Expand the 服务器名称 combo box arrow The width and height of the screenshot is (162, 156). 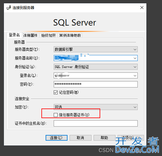point(135,58)
